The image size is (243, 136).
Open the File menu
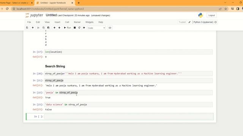[x=29, y=22]
